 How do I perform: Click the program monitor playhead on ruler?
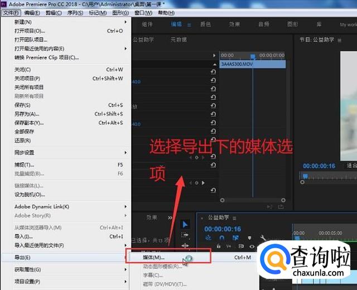(x=305, y=176)
